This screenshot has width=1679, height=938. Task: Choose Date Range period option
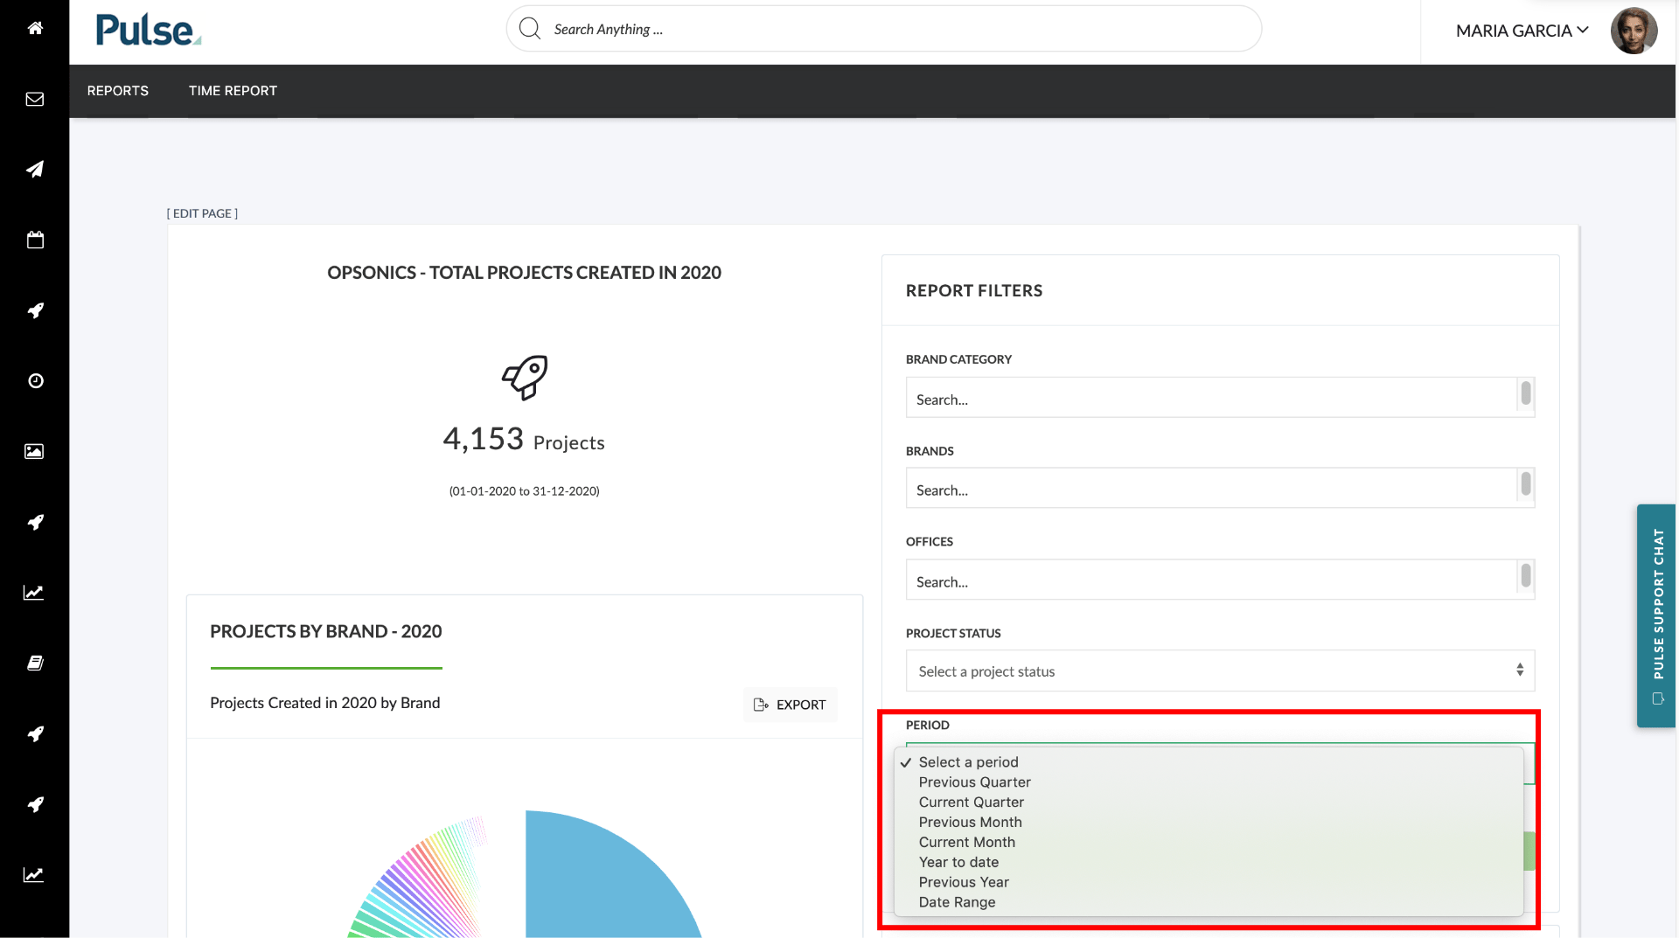point(957,903)
